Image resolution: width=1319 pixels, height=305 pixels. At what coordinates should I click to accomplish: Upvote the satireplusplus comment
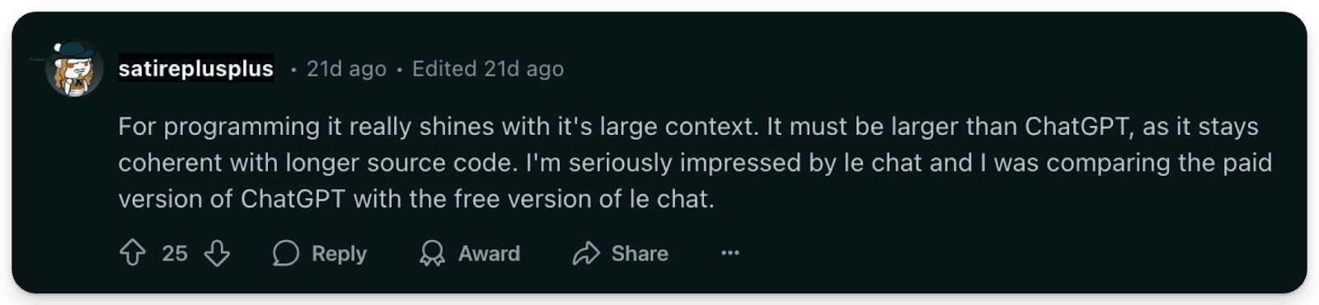click(133, 253)
